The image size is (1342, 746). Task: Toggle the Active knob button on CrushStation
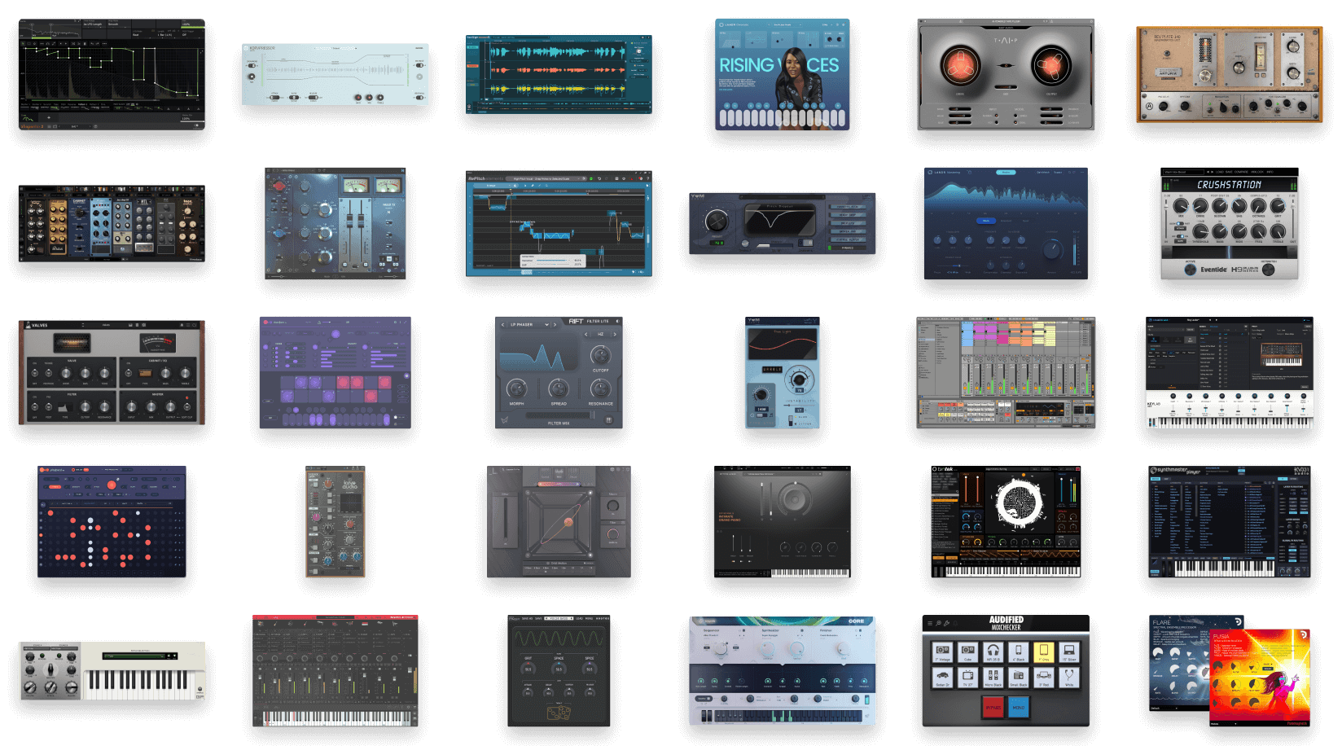pos(1191,269)
